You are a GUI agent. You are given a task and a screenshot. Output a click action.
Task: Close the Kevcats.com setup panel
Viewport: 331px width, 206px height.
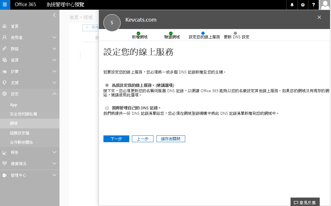[319, 17]
